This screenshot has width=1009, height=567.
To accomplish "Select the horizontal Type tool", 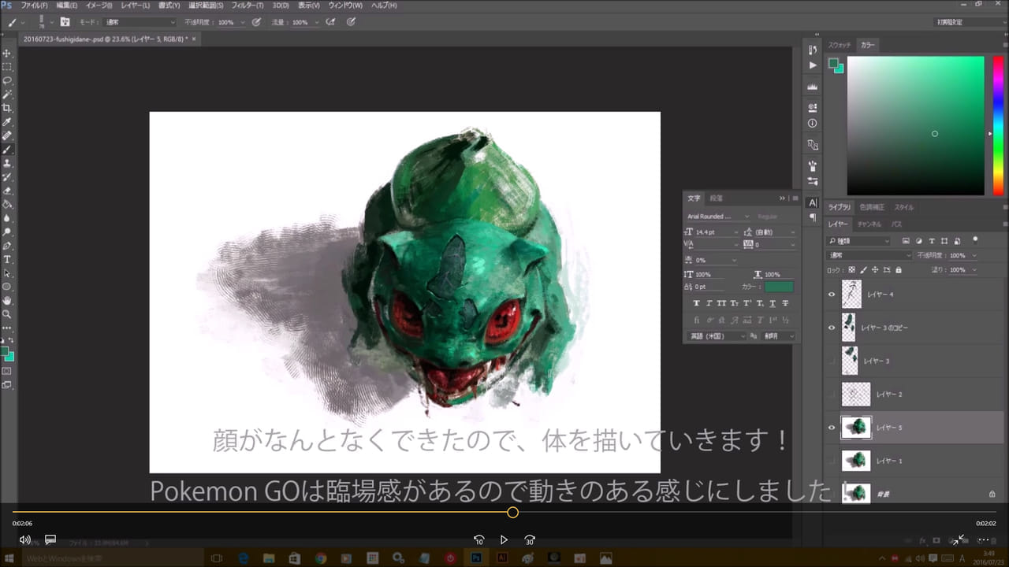I will click(7, 259).
